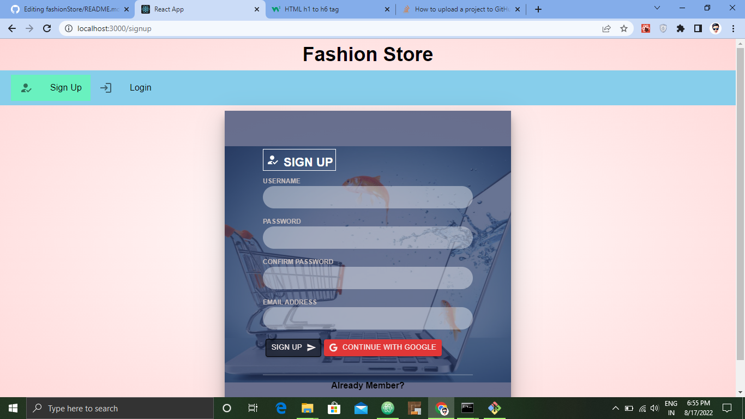Screen dimensions: 745x419
Task: Click the Google G icon on red button
Action: point(333,347)
